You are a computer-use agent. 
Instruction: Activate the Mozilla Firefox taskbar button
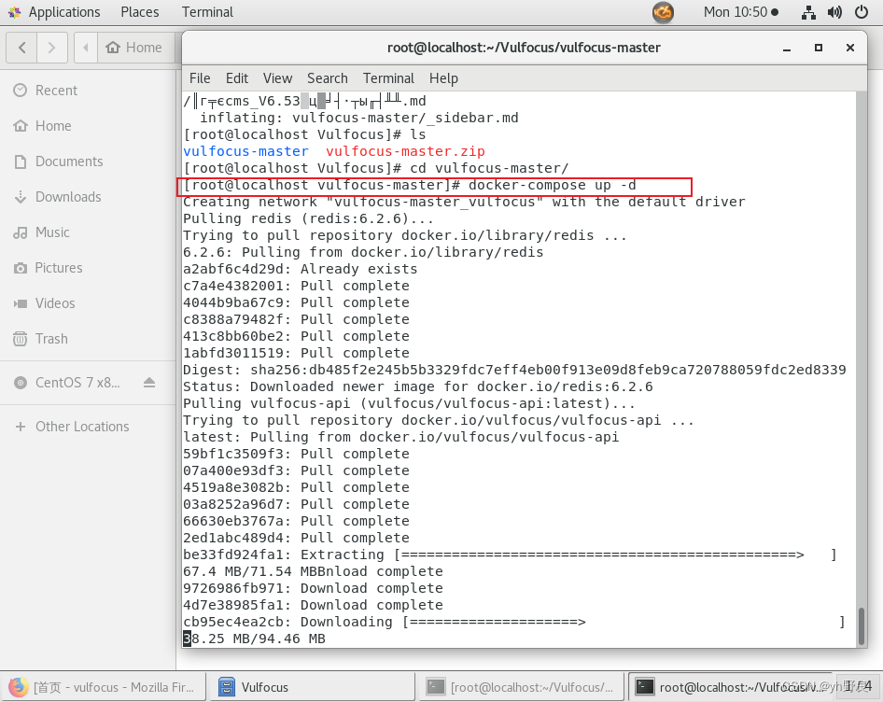coord(103,685)
